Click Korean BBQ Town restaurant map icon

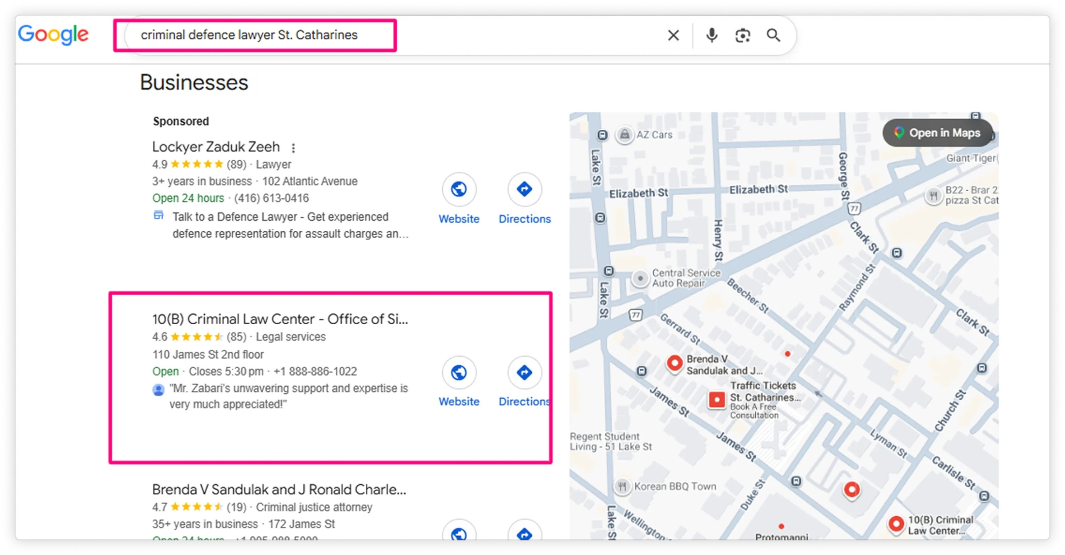pos(622,486)
